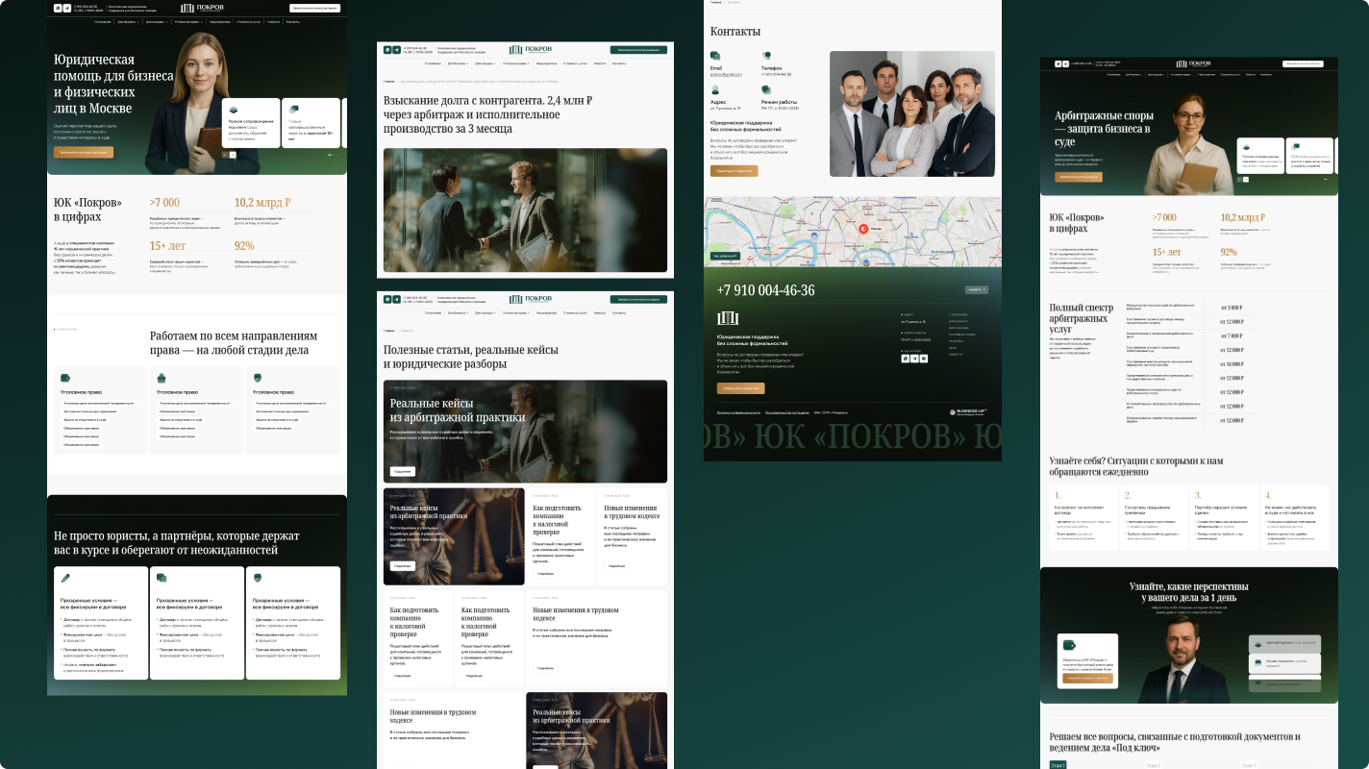The height and width of the screenshot is (769, 1369).
Task: Open Наша практика on debt case page nav
Action: pos(546,63)
